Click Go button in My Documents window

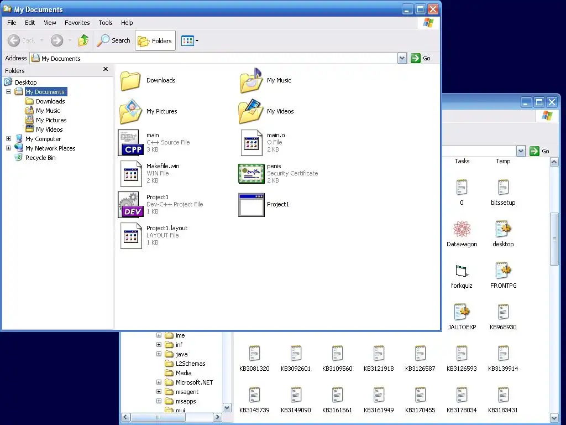[421, 58]
